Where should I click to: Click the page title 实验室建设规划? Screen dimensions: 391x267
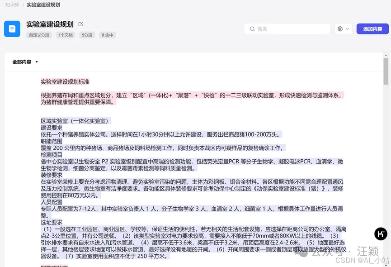[x=50, y=24]
